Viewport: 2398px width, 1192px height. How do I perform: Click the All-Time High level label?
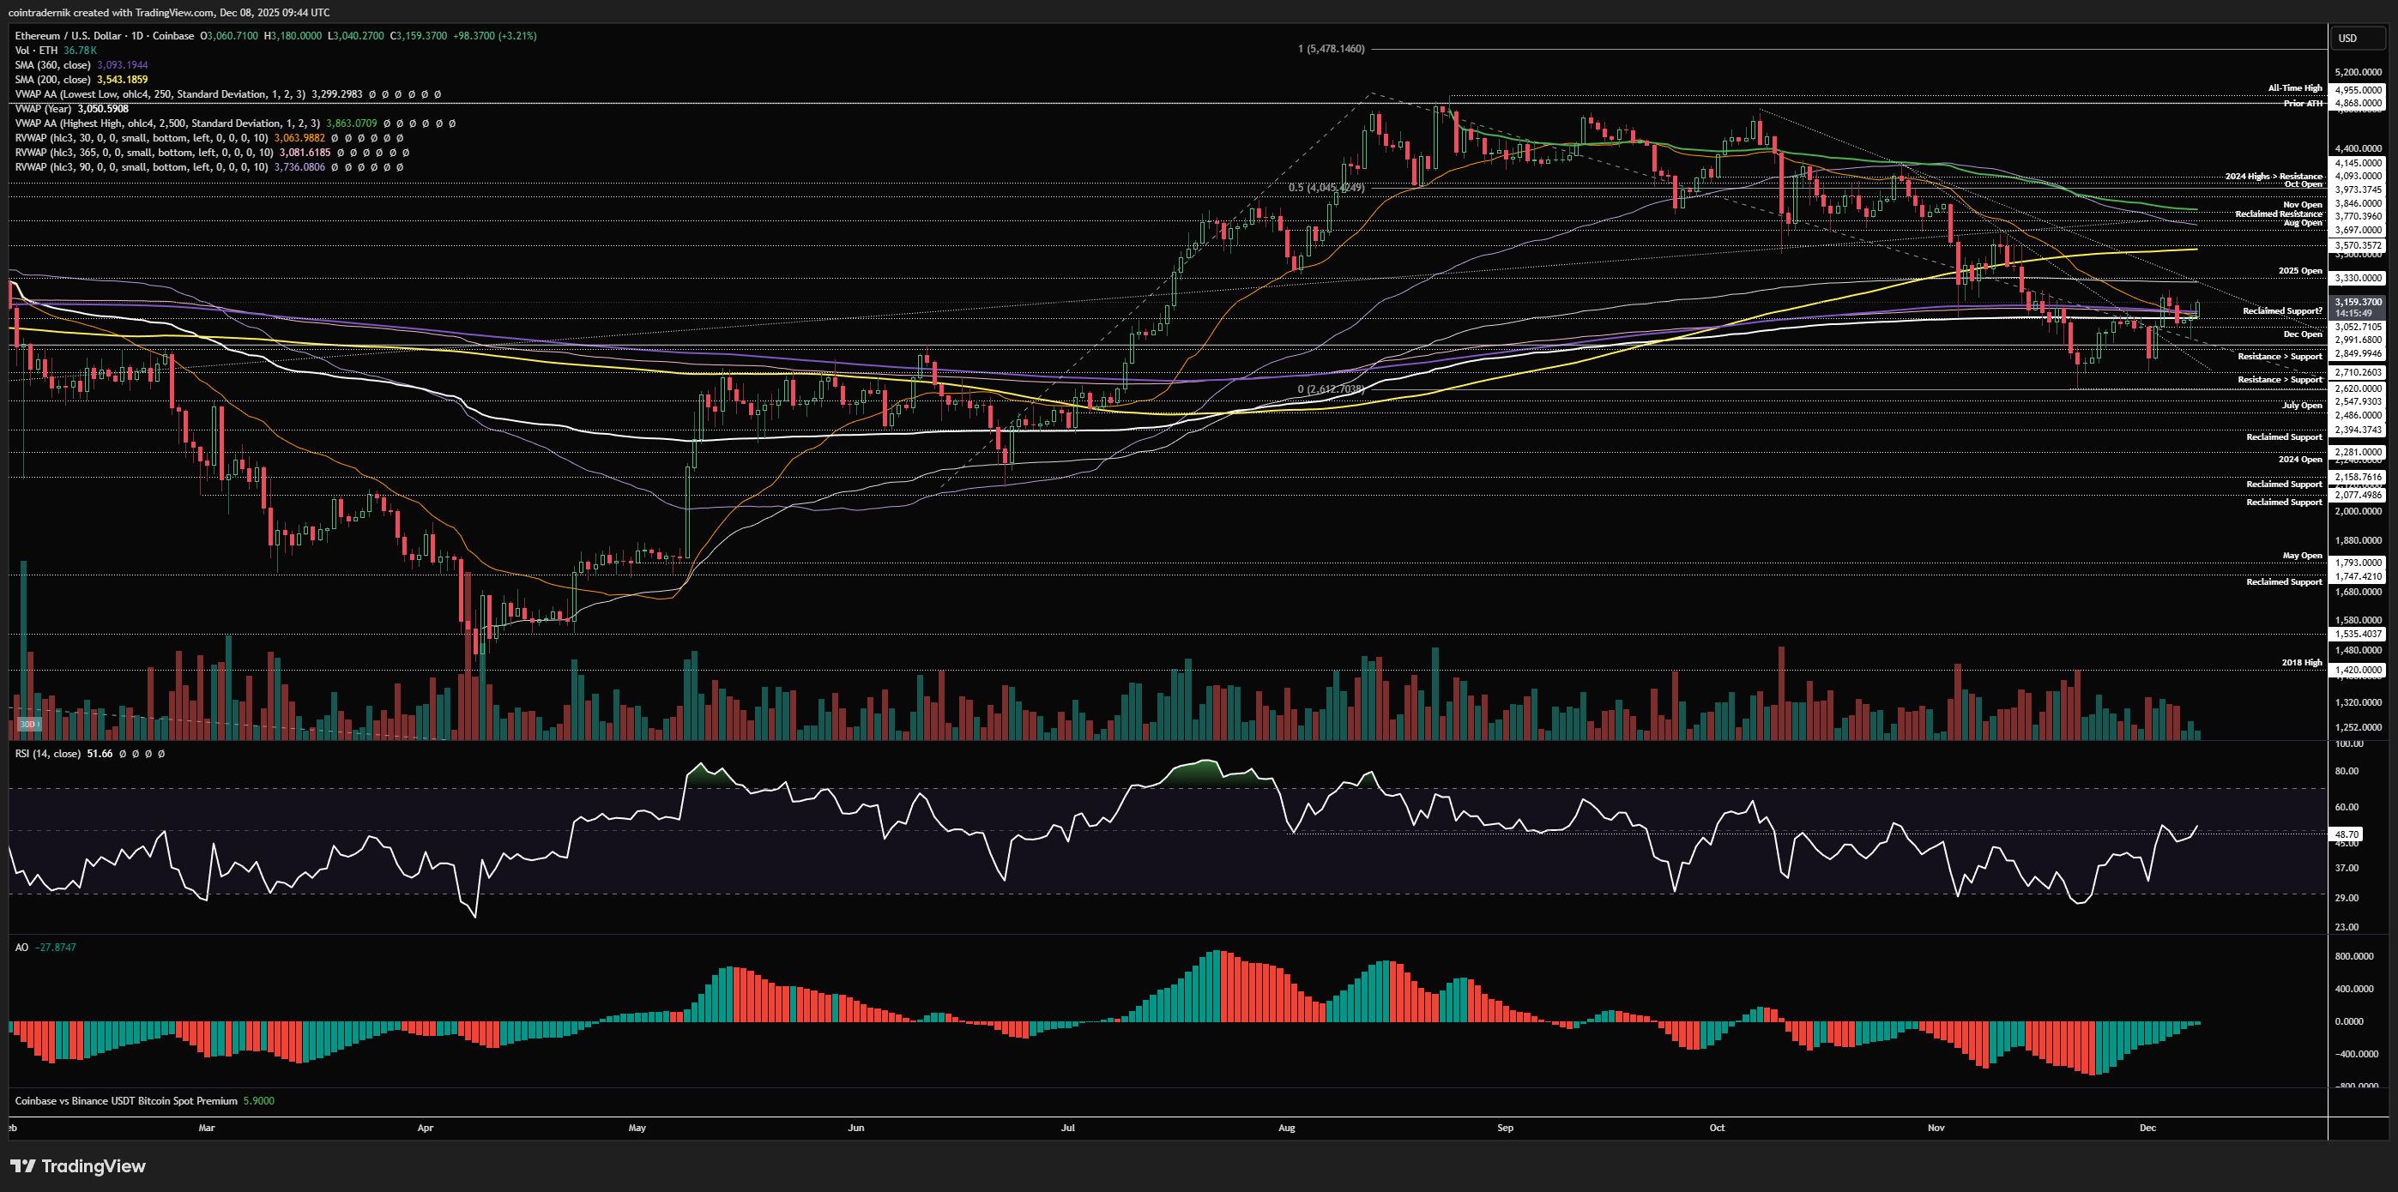(2295, 88)
